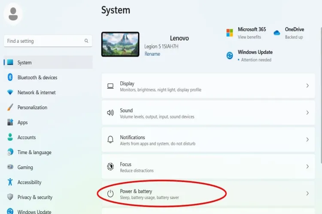Select Apps in the sidebar menu
Viewport: 322px width, 214px height.
pos(22,122)
